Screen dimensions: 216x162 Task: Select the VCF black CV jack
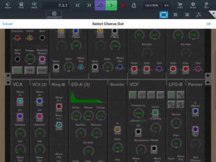pos(138,132)
